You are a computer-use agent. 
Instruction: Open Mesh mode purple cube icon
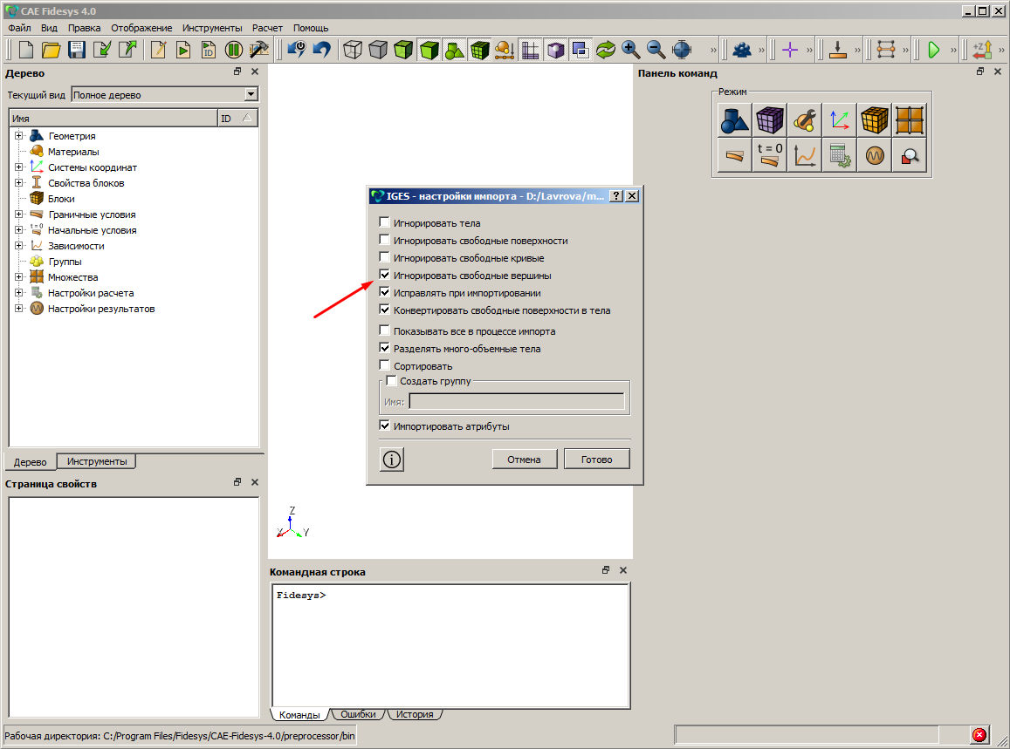(769, 119)
